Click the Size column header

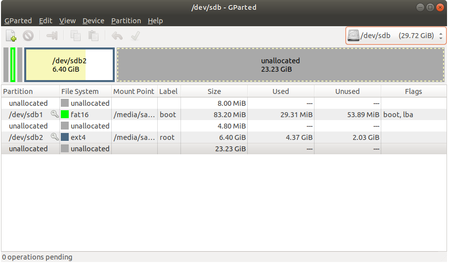[214, 91]
